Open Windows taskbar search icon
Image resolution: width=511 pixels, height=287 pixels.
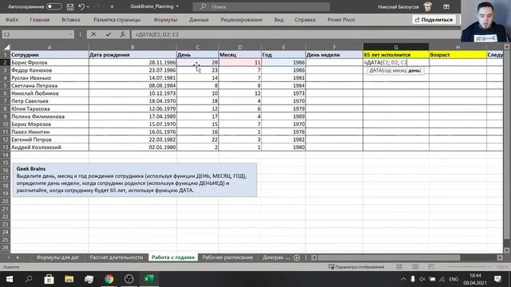[29, 279]
